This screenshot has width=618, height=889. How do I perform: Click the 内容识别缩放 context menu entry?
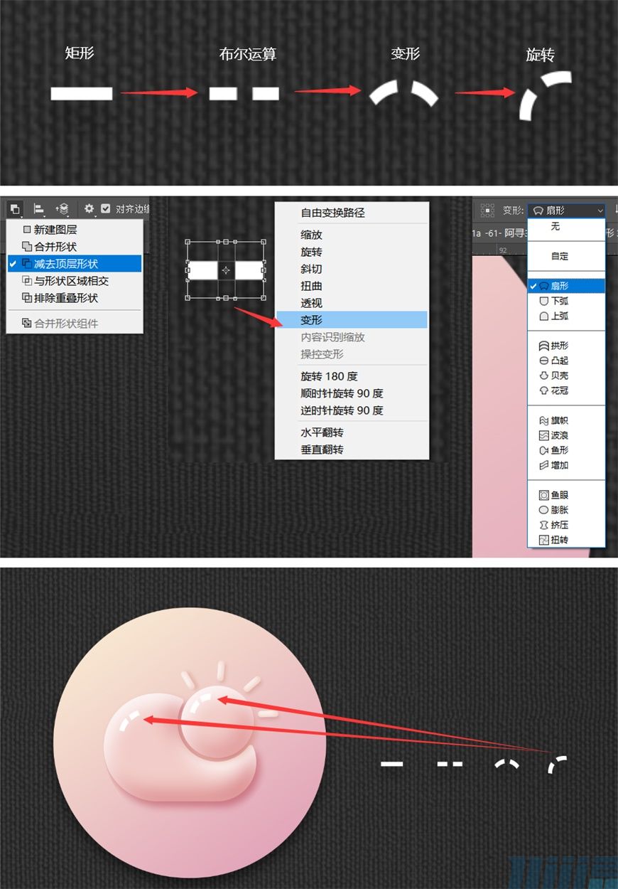point(352,337)
